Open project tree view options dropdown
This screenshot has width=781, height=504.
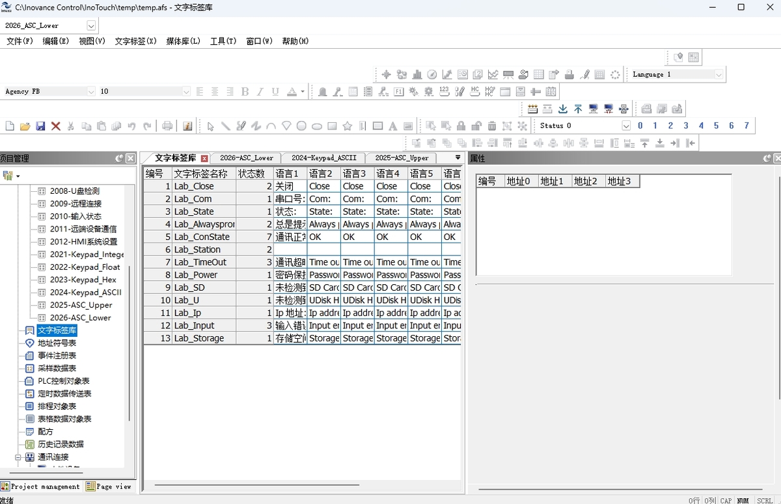tap(18, 176)
